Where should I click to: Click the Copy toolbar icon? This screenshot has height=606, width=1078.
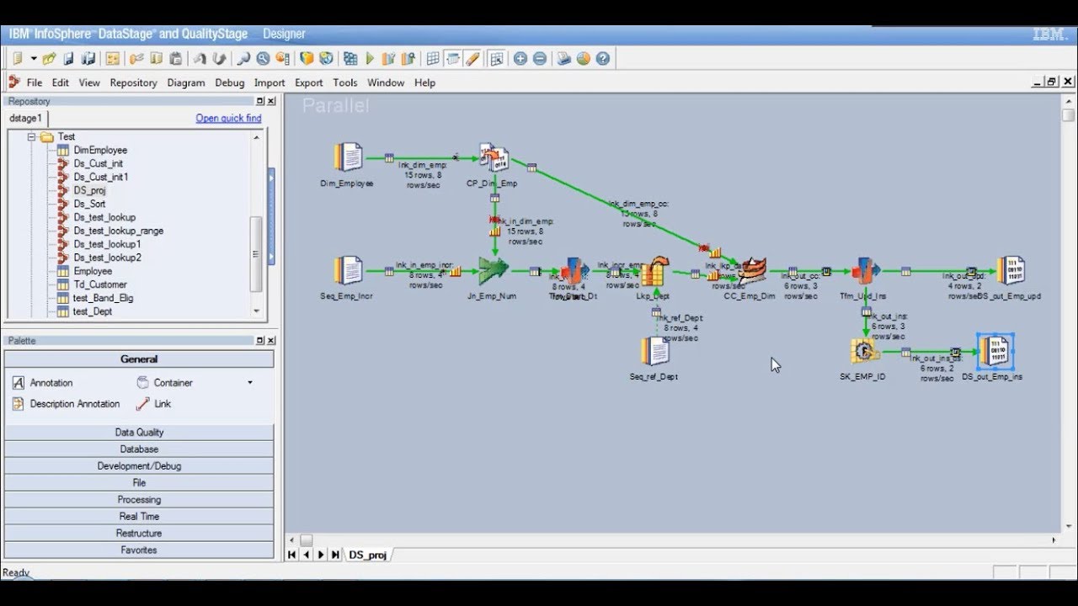(x=156, y=59)
